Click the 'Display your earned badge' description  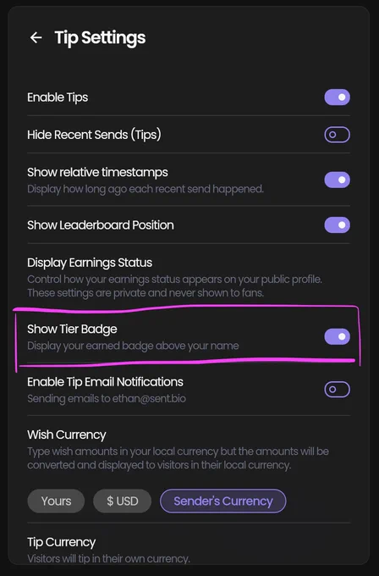(133, 346)
